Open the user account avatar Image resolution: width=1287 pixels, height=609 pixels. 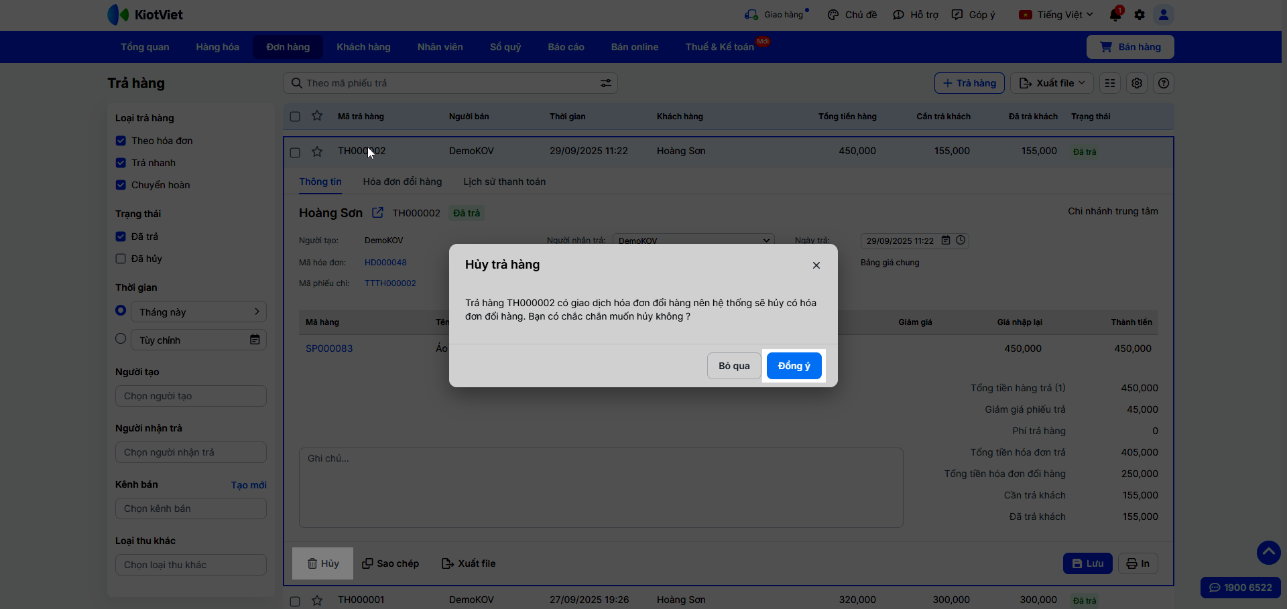tap(1164, 15)
